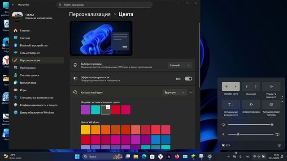Open sound output selection beside volume slider

278,134
